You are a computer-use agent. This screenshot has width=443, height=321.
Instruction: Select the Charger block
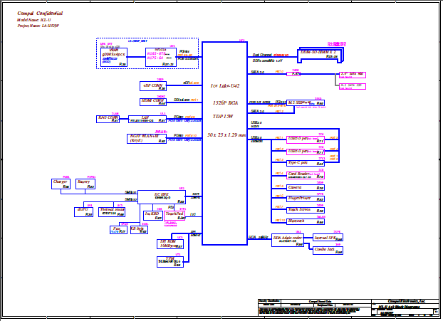pos(61,184)
